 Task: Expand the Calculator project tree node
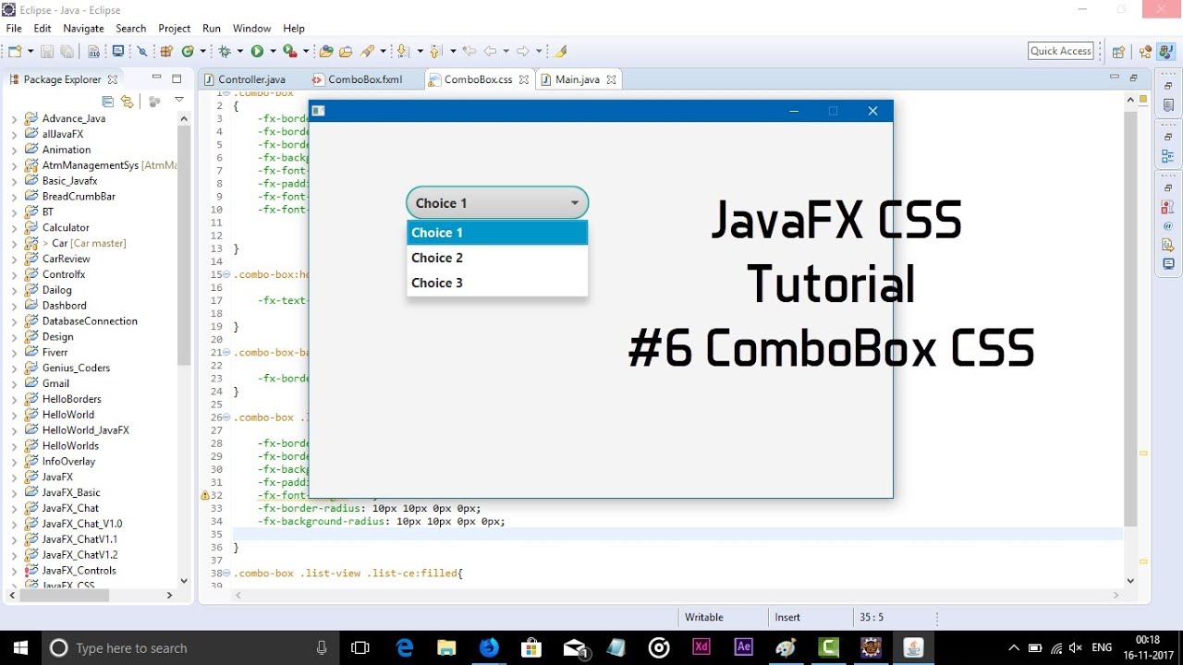coord(14,227)
